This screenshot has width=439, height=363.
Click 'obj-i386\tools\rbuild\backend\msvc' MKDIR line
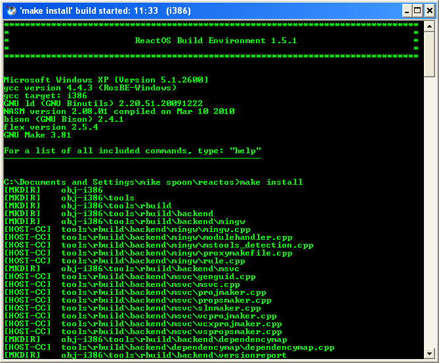tap(121, 269)
